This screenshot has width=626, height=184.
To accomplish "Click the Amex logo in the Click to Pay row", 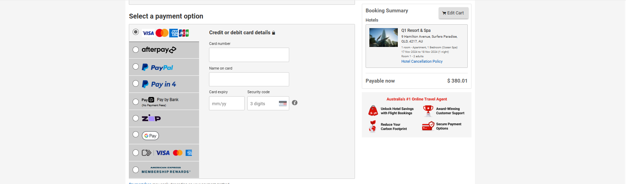I will coord(189,153).
